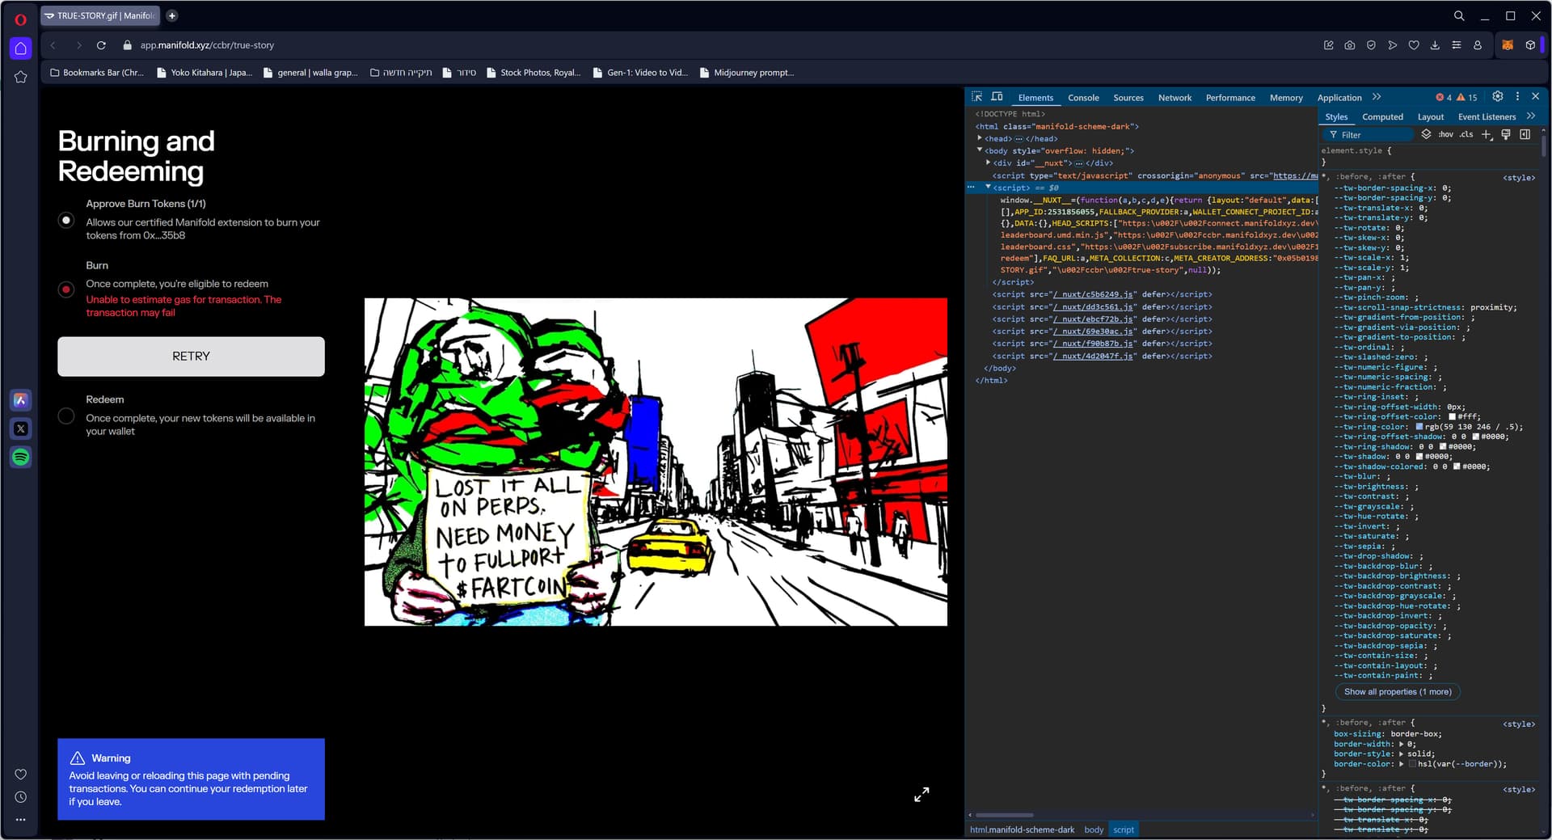Screen dimensions: 1552x840
Task: Toggle the DevTools device toolbar icon
Action: [997, 96]
